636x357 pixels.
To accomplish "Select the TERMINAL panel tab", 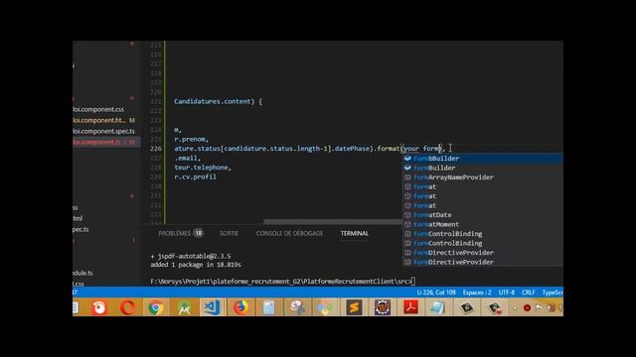I will 355,233.
